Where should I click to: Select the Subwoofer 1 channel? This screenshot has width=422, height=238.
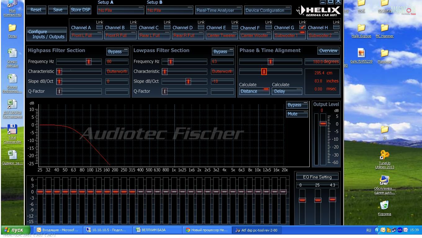point(289,35)
